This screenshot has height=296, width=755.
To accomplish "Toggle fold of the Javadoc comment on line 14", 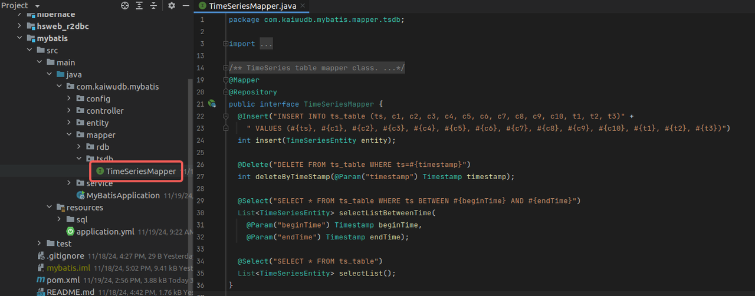I will tap(225, 68).
